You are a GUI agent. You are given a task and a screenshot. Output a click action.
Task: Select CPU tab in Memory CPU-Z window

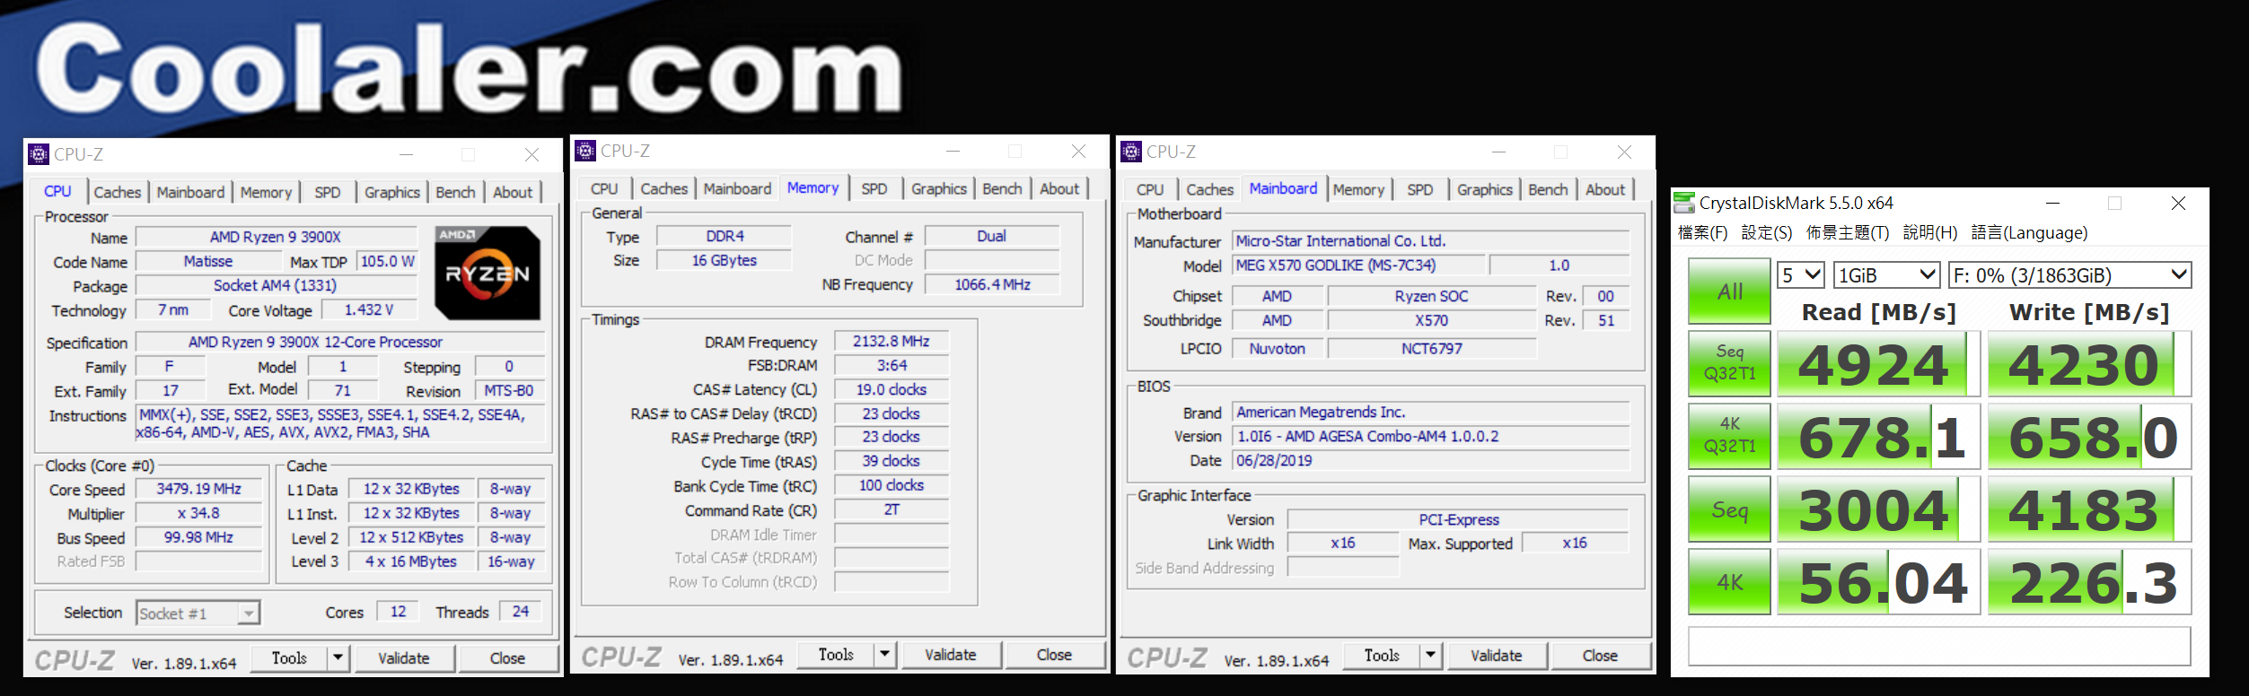click(x=604, y=188)
